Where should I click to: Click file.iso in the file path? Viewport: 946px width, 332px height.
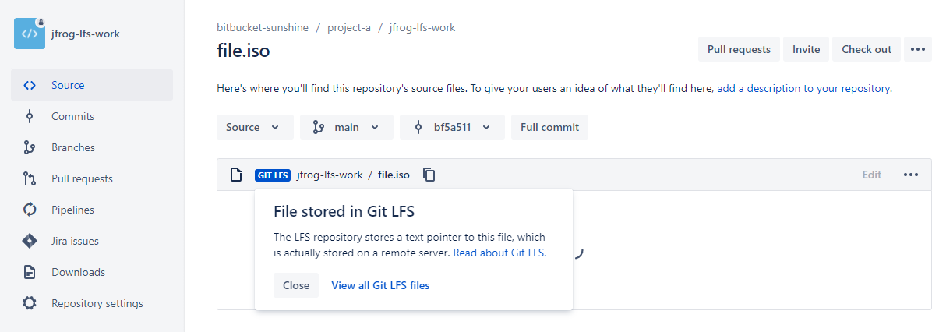(394, 175)
